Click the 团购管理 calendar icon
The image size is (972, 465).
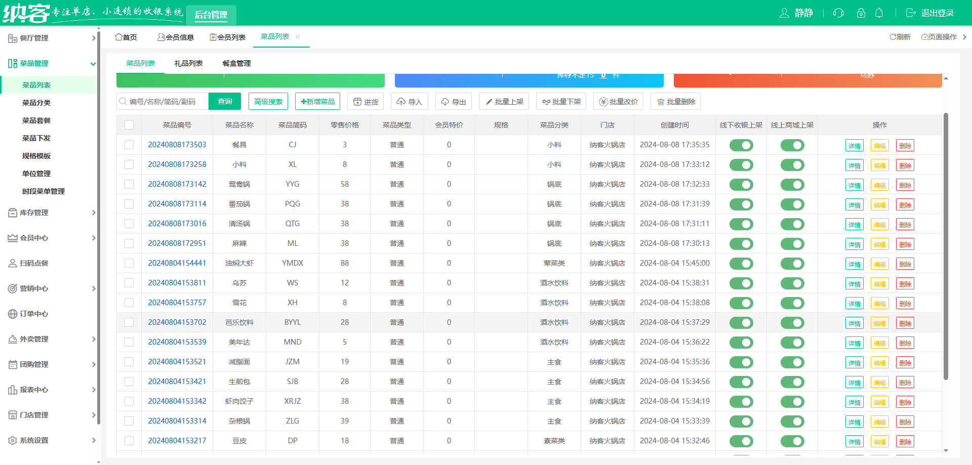click(x=13, y=364)
